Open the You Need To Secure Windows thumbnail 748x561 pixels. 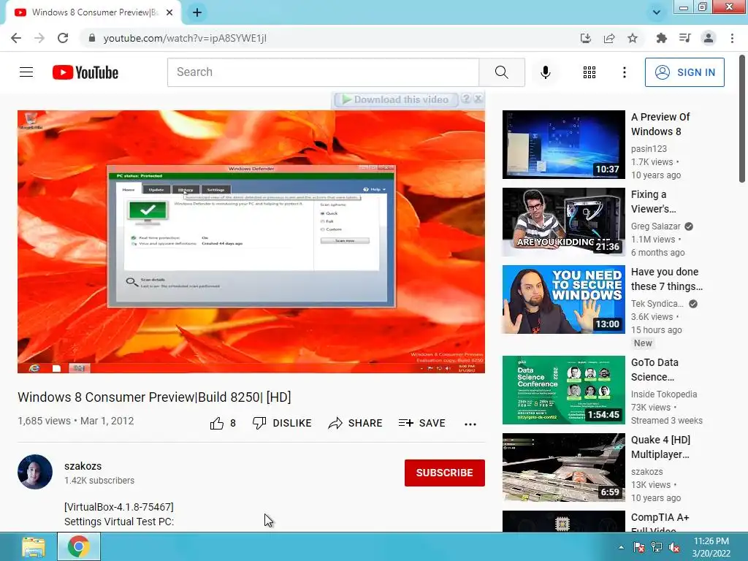(x=563, y=299)
